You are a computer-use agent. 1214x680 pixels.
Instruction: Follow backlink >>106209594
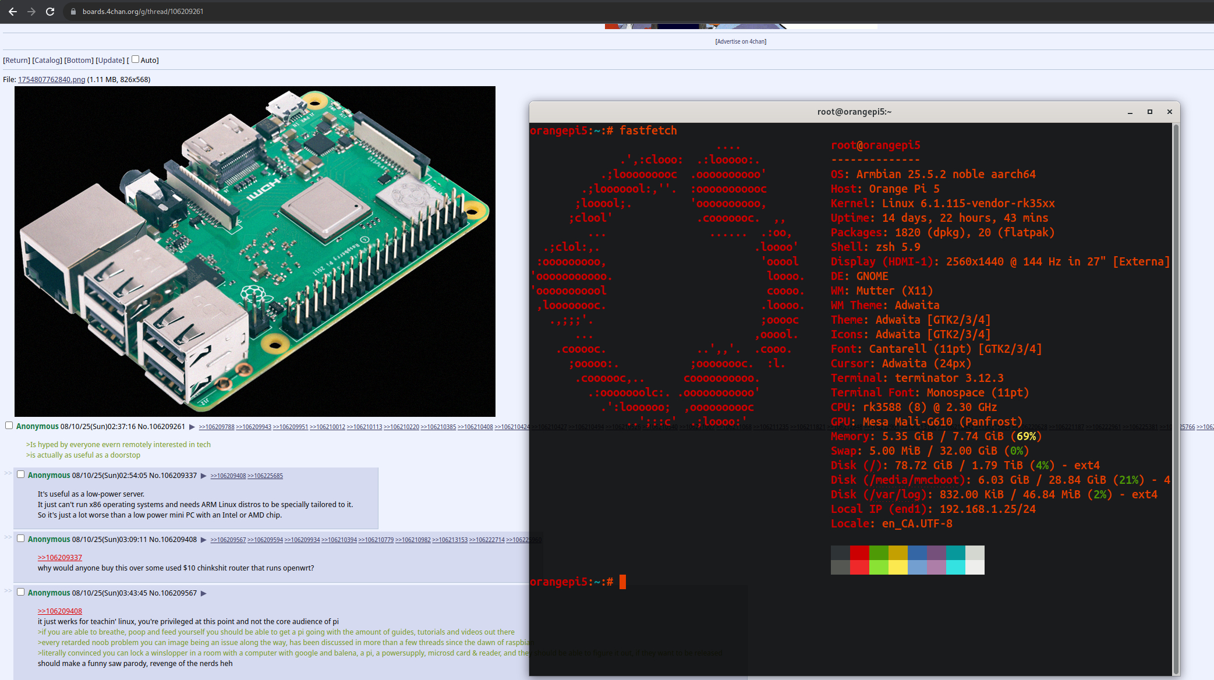[265, 540]
